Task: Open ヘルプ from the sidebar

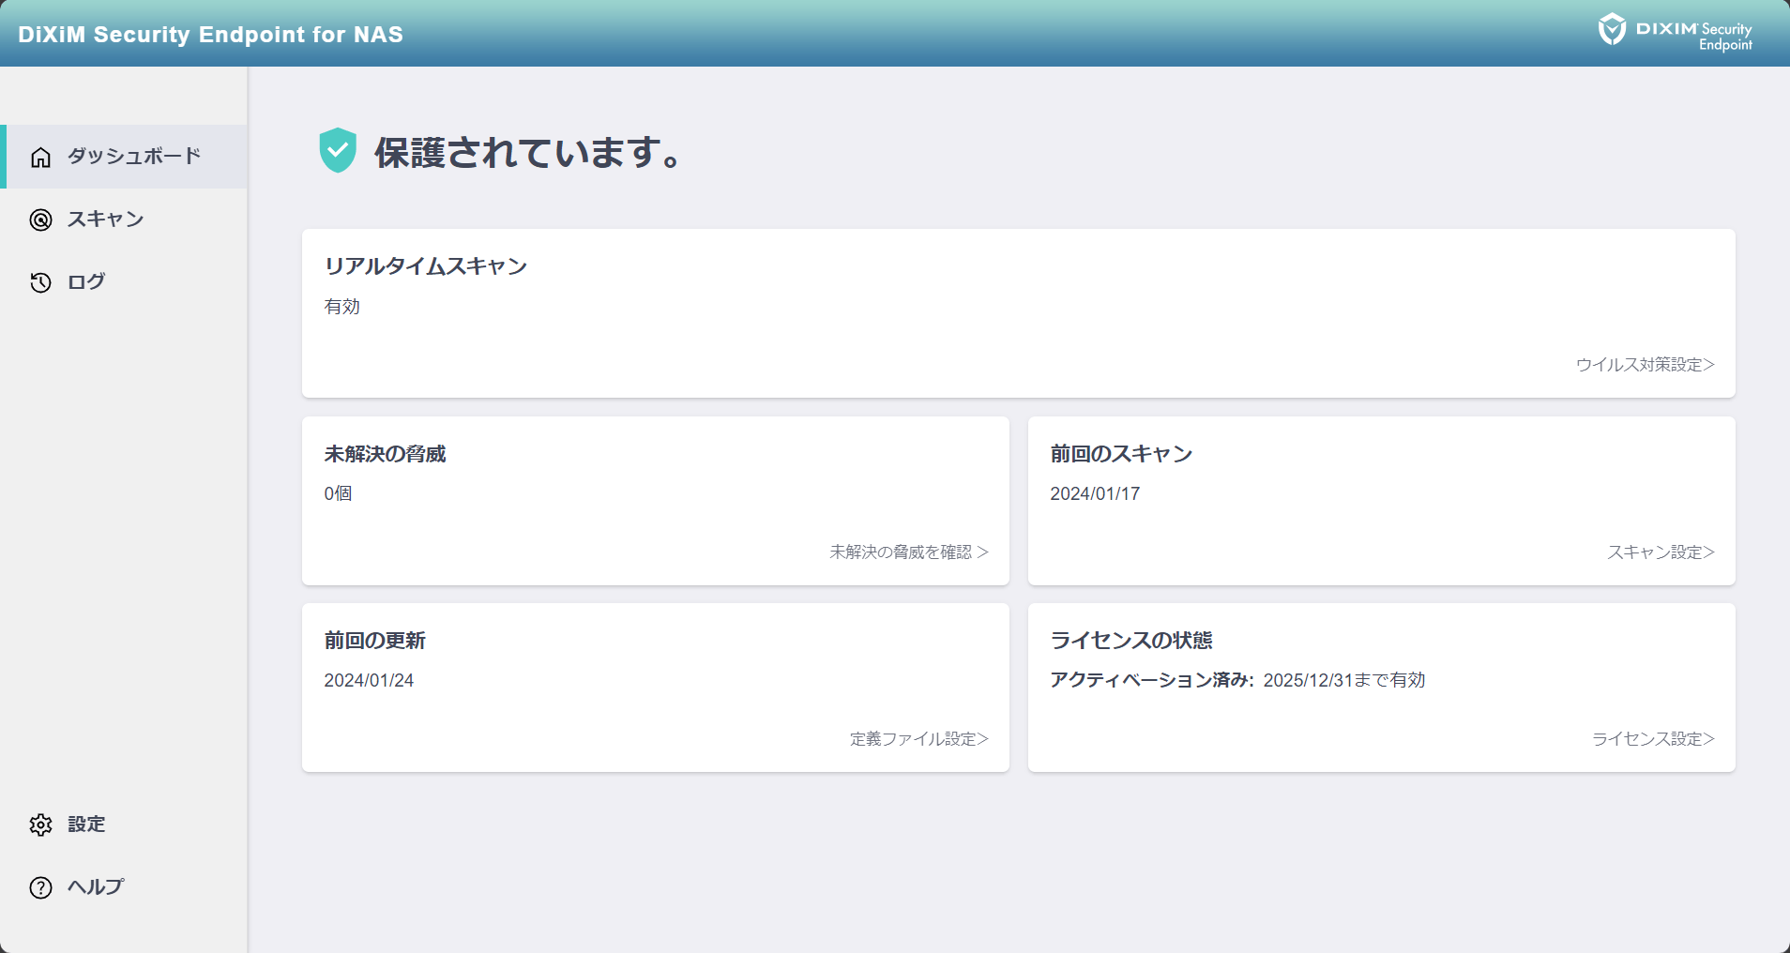Action: 96,886
